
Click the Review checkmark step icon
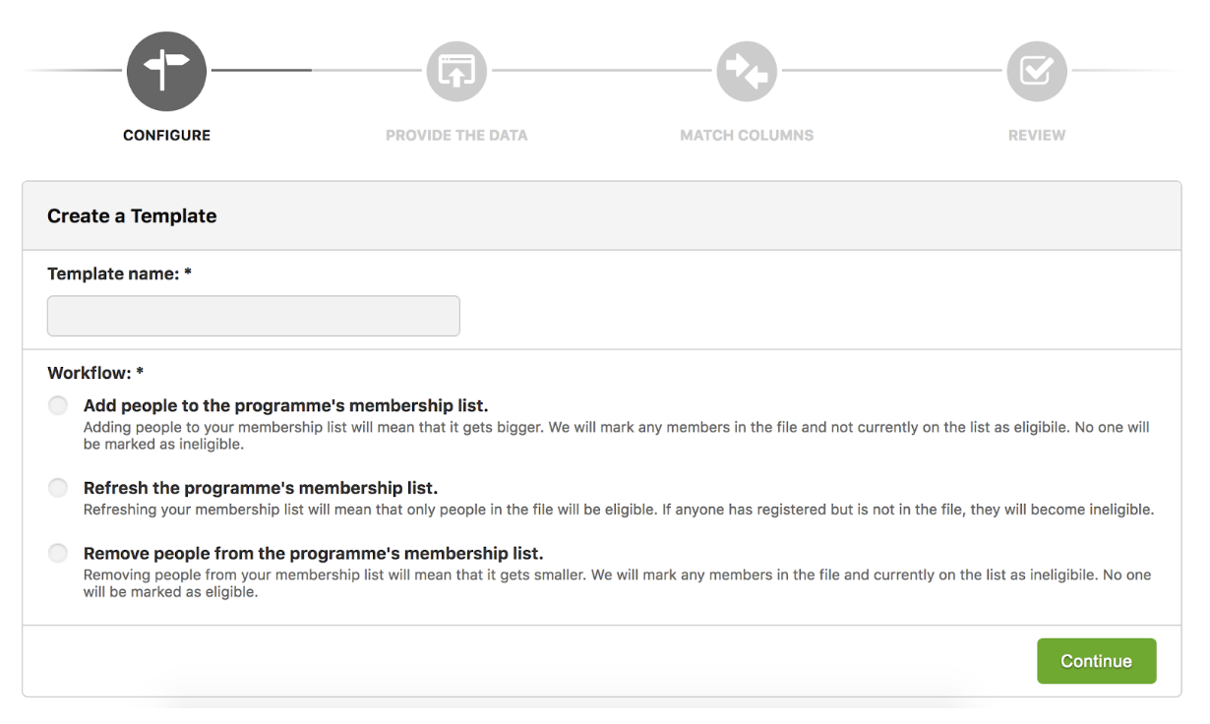pos(1037,71)
